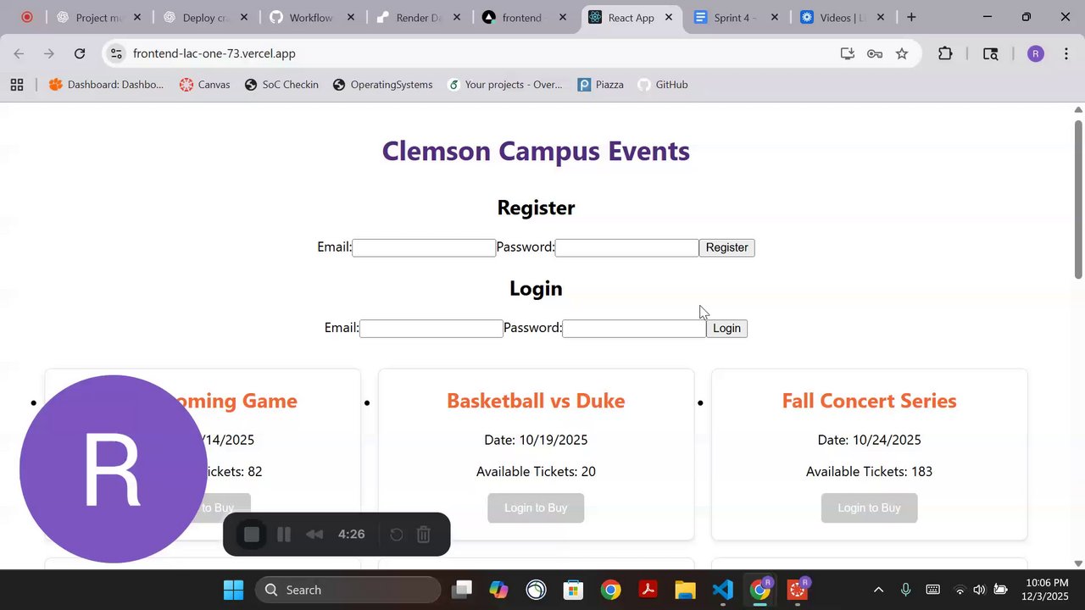Open Task View on the taskbar
This screenshot has height=610, width=1085.
point(462,590)
